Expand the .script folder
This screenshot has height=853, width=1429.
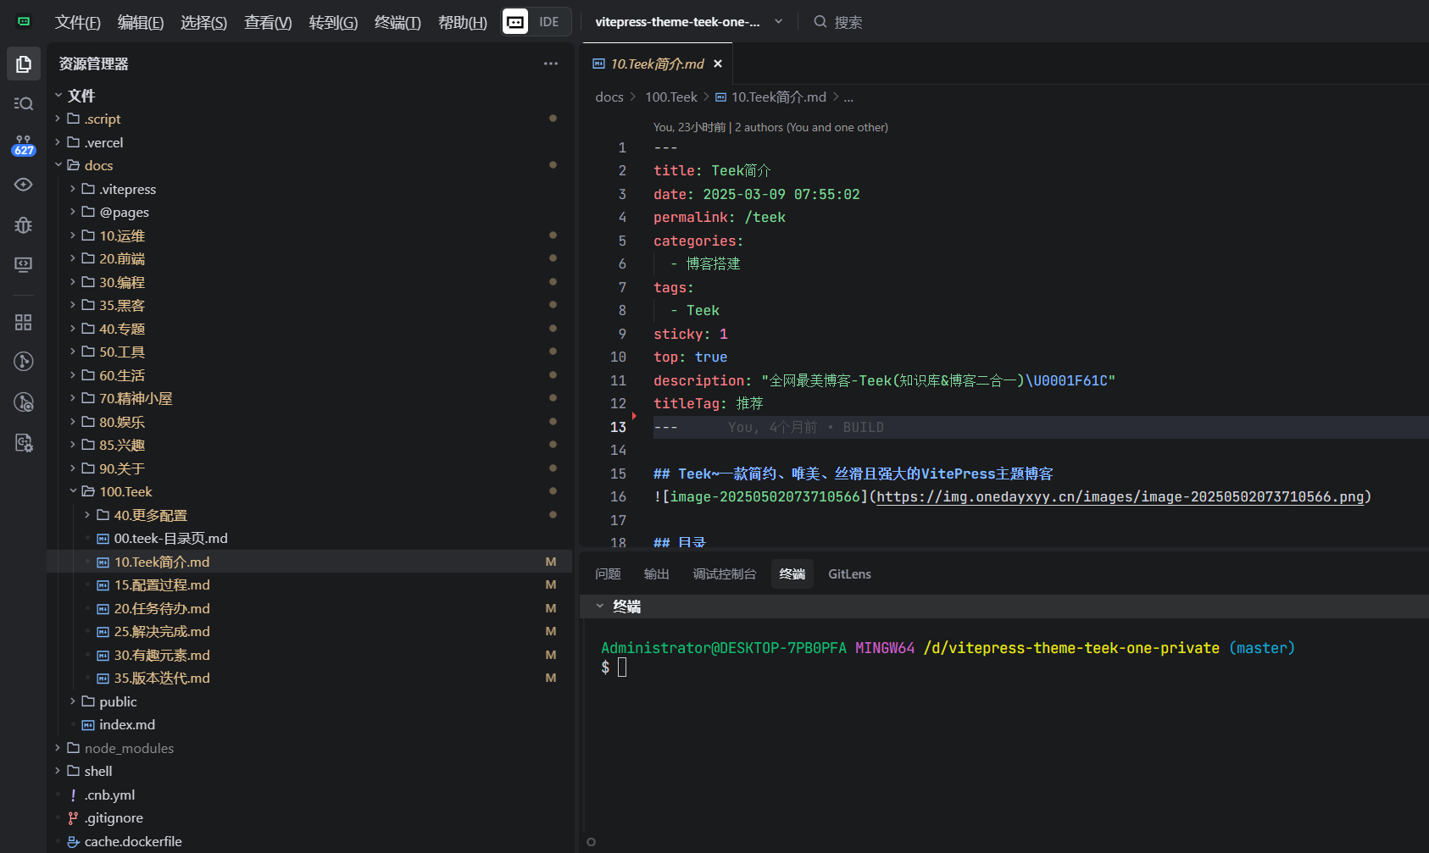click(58, 119)
